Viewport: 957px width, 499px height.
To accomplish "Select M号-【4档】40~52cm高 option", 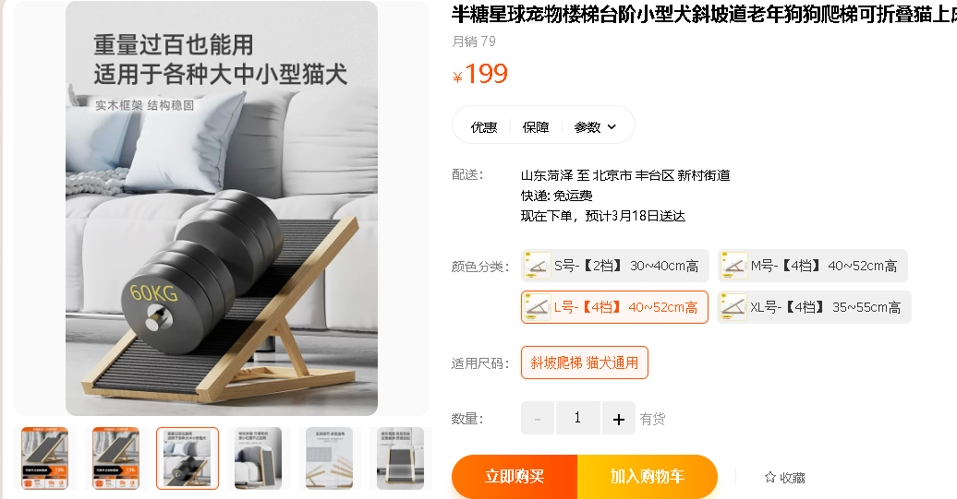I will [812, 266].
